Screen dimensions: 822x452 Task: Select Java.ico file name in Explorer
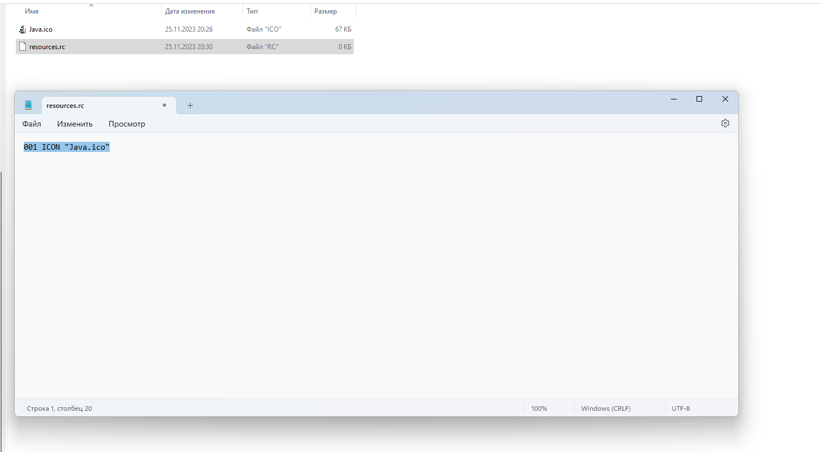tap(41, 29)
